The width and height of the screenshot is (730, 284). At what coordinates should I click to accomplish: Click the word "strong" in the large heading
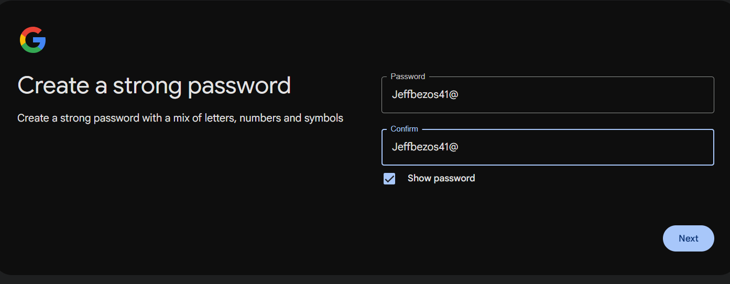pyautogui.click(x=147, y=85)
